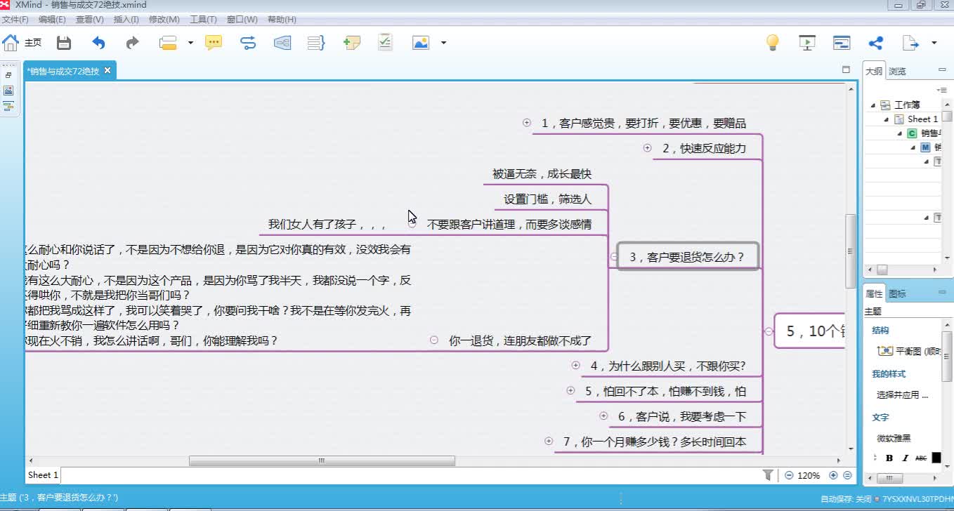Image resolution: width=954 pixels, height=511 pixels.
Task: Switch to the 大纲 outline tab
Action: (x=874, y=71)
